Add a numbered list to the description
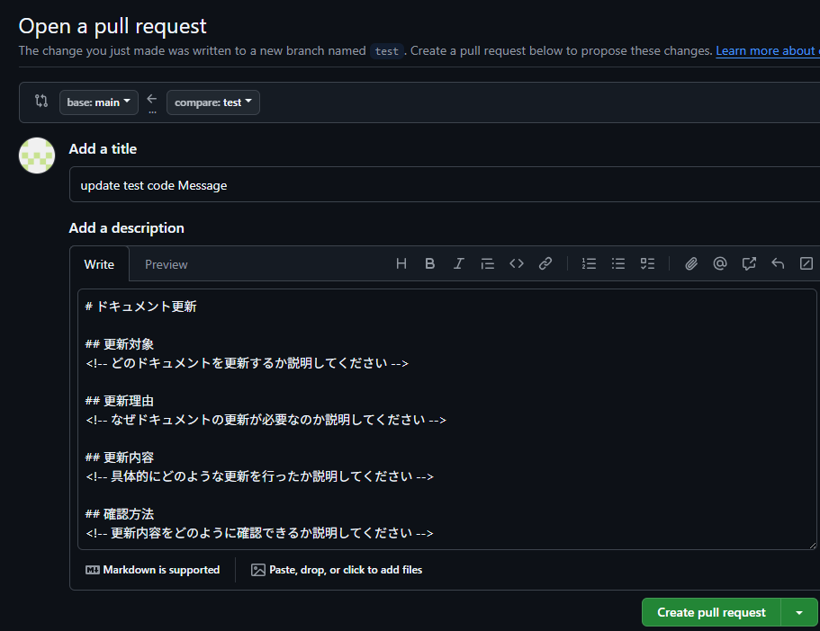 coord(589,263)
